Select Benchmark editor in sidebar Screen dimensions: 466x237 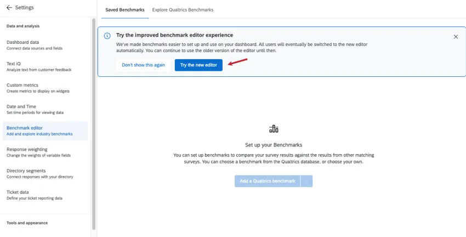click(x=45, y=131)
